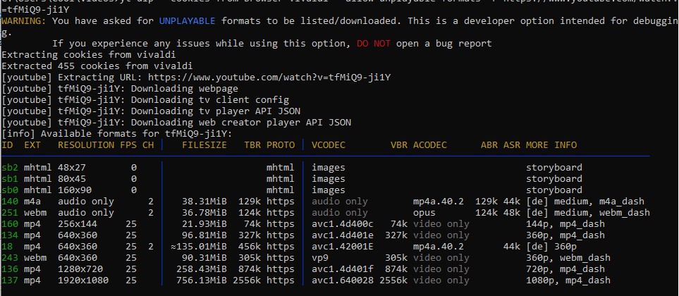
Task: Click the MORE INFO column header
Action: (x=551, y=145)
